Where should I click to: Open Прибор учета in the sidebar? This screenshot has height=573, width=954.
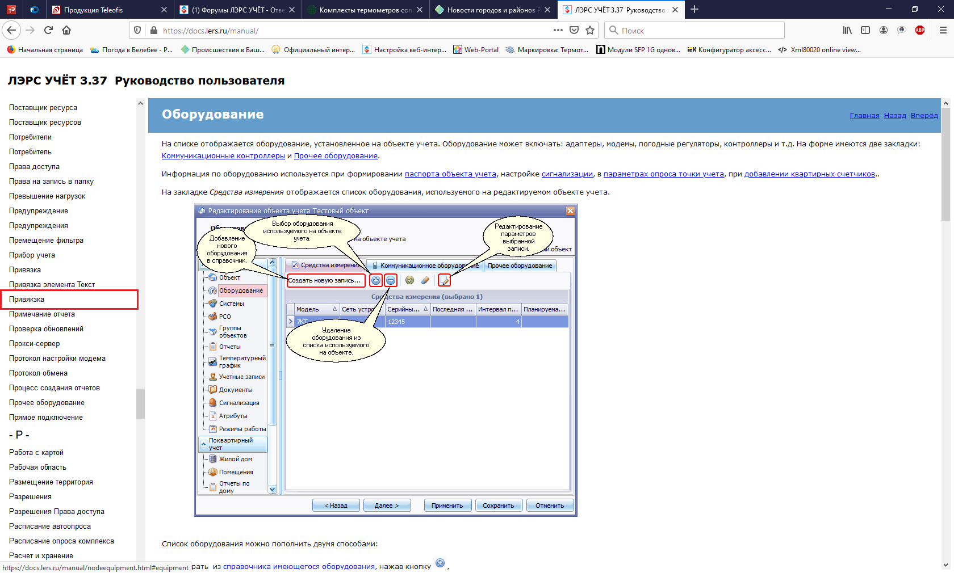pyautogui.click(x=32, y=255)
